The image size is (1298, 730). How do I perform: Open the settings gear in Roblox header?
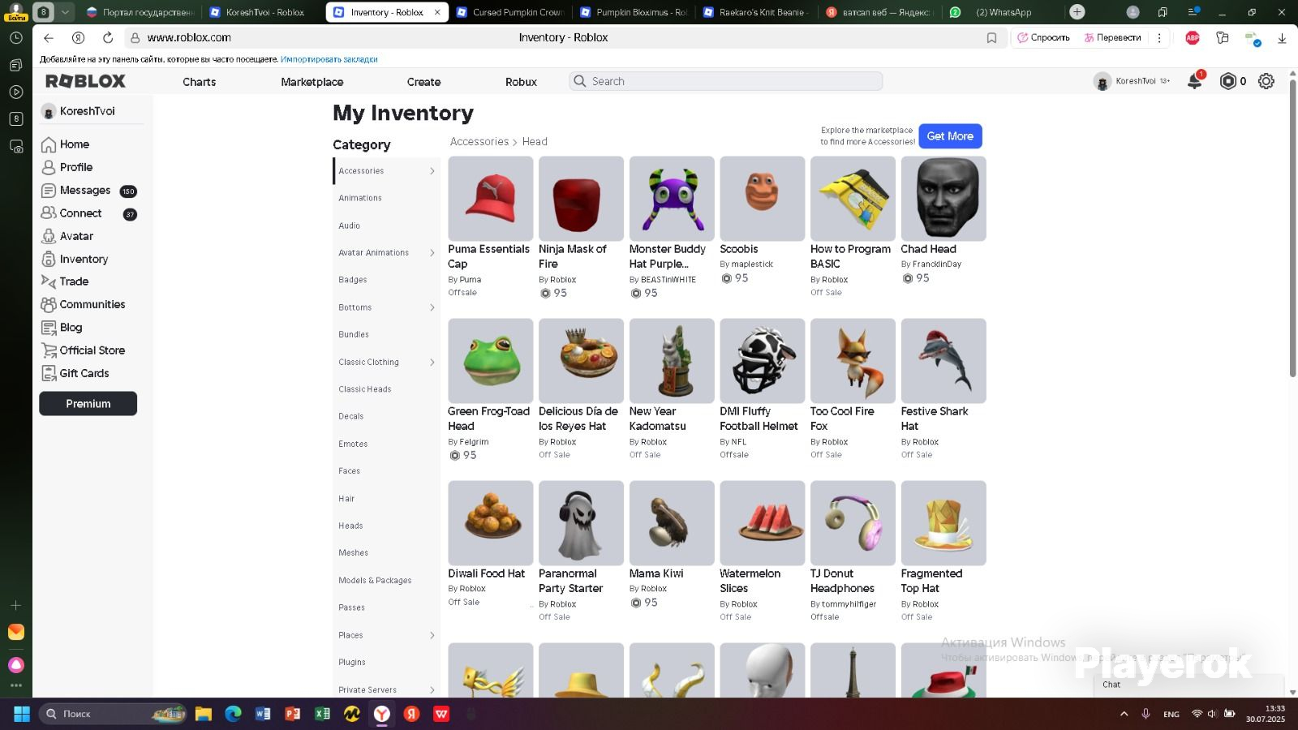(x=1266, y=81)
